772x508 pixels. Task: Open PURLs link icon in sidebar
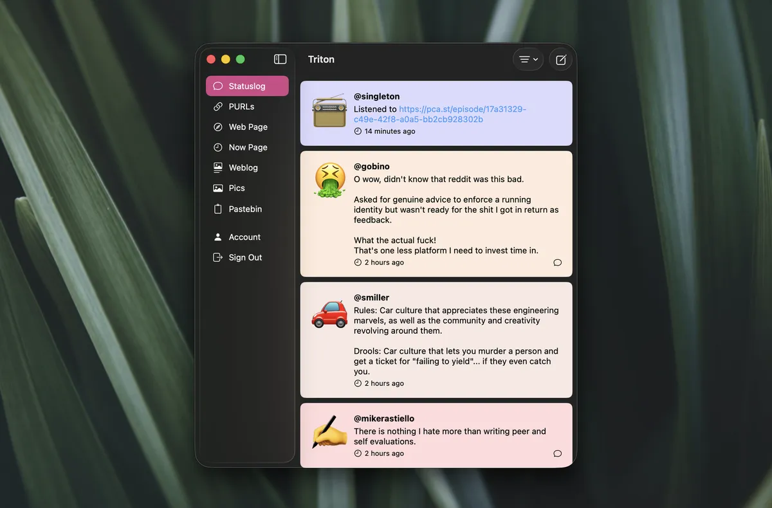point(218,107)
